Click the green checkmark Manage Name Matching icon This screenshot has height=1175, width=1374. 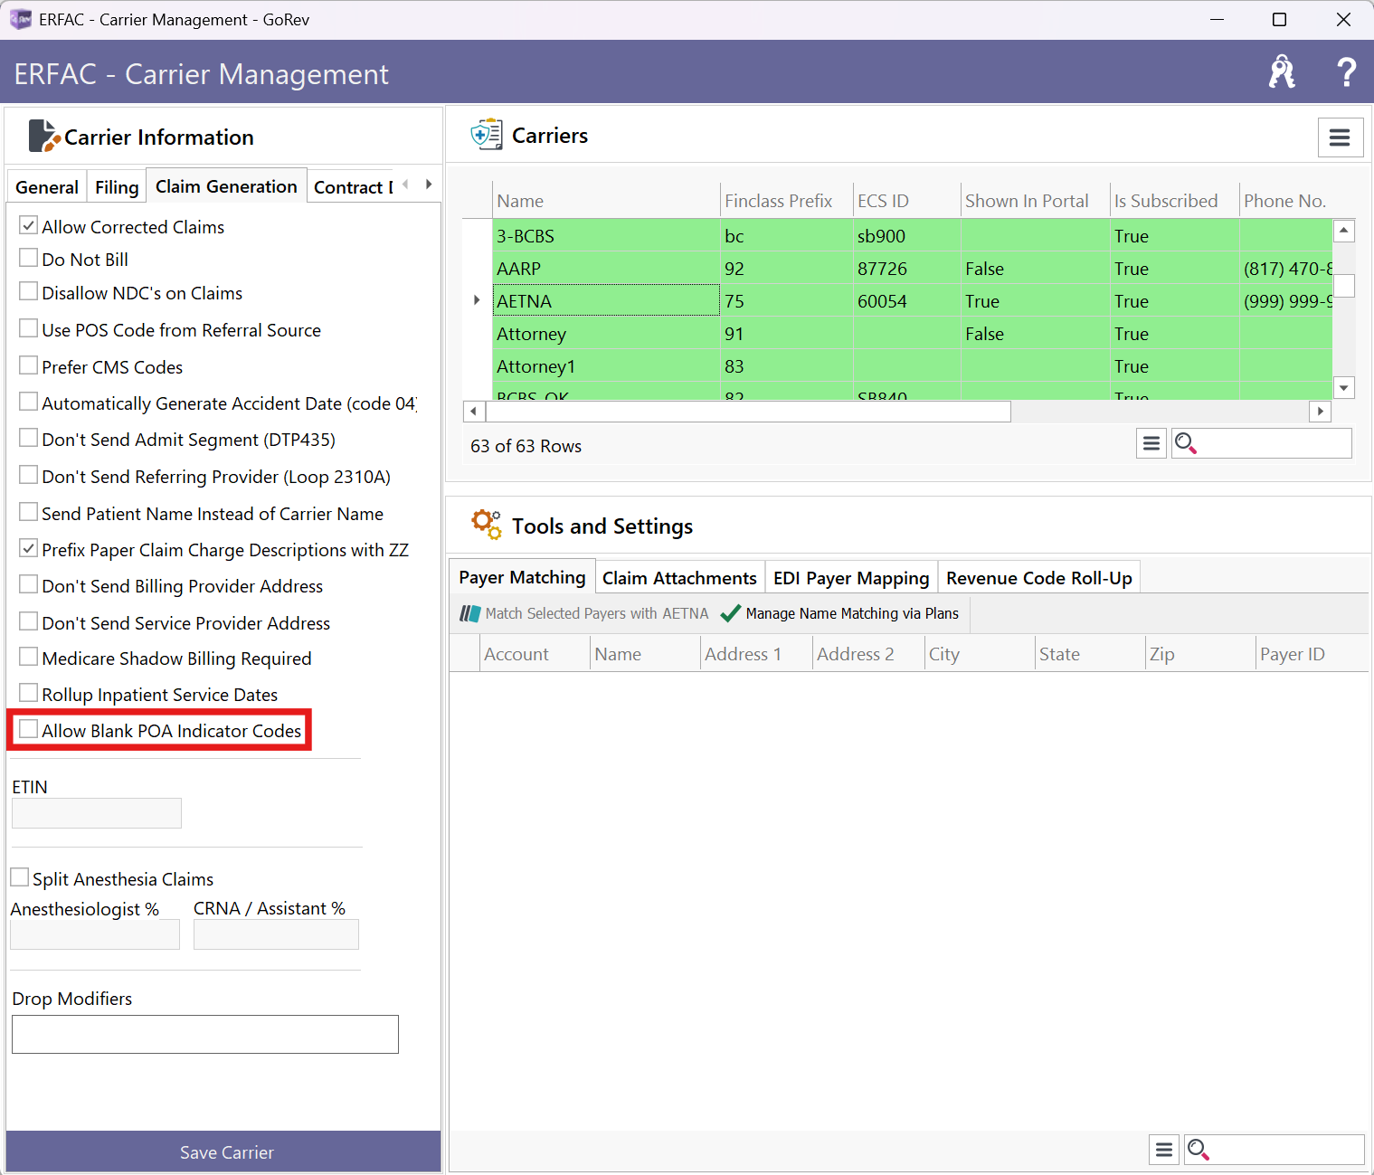tap(730, 613)
